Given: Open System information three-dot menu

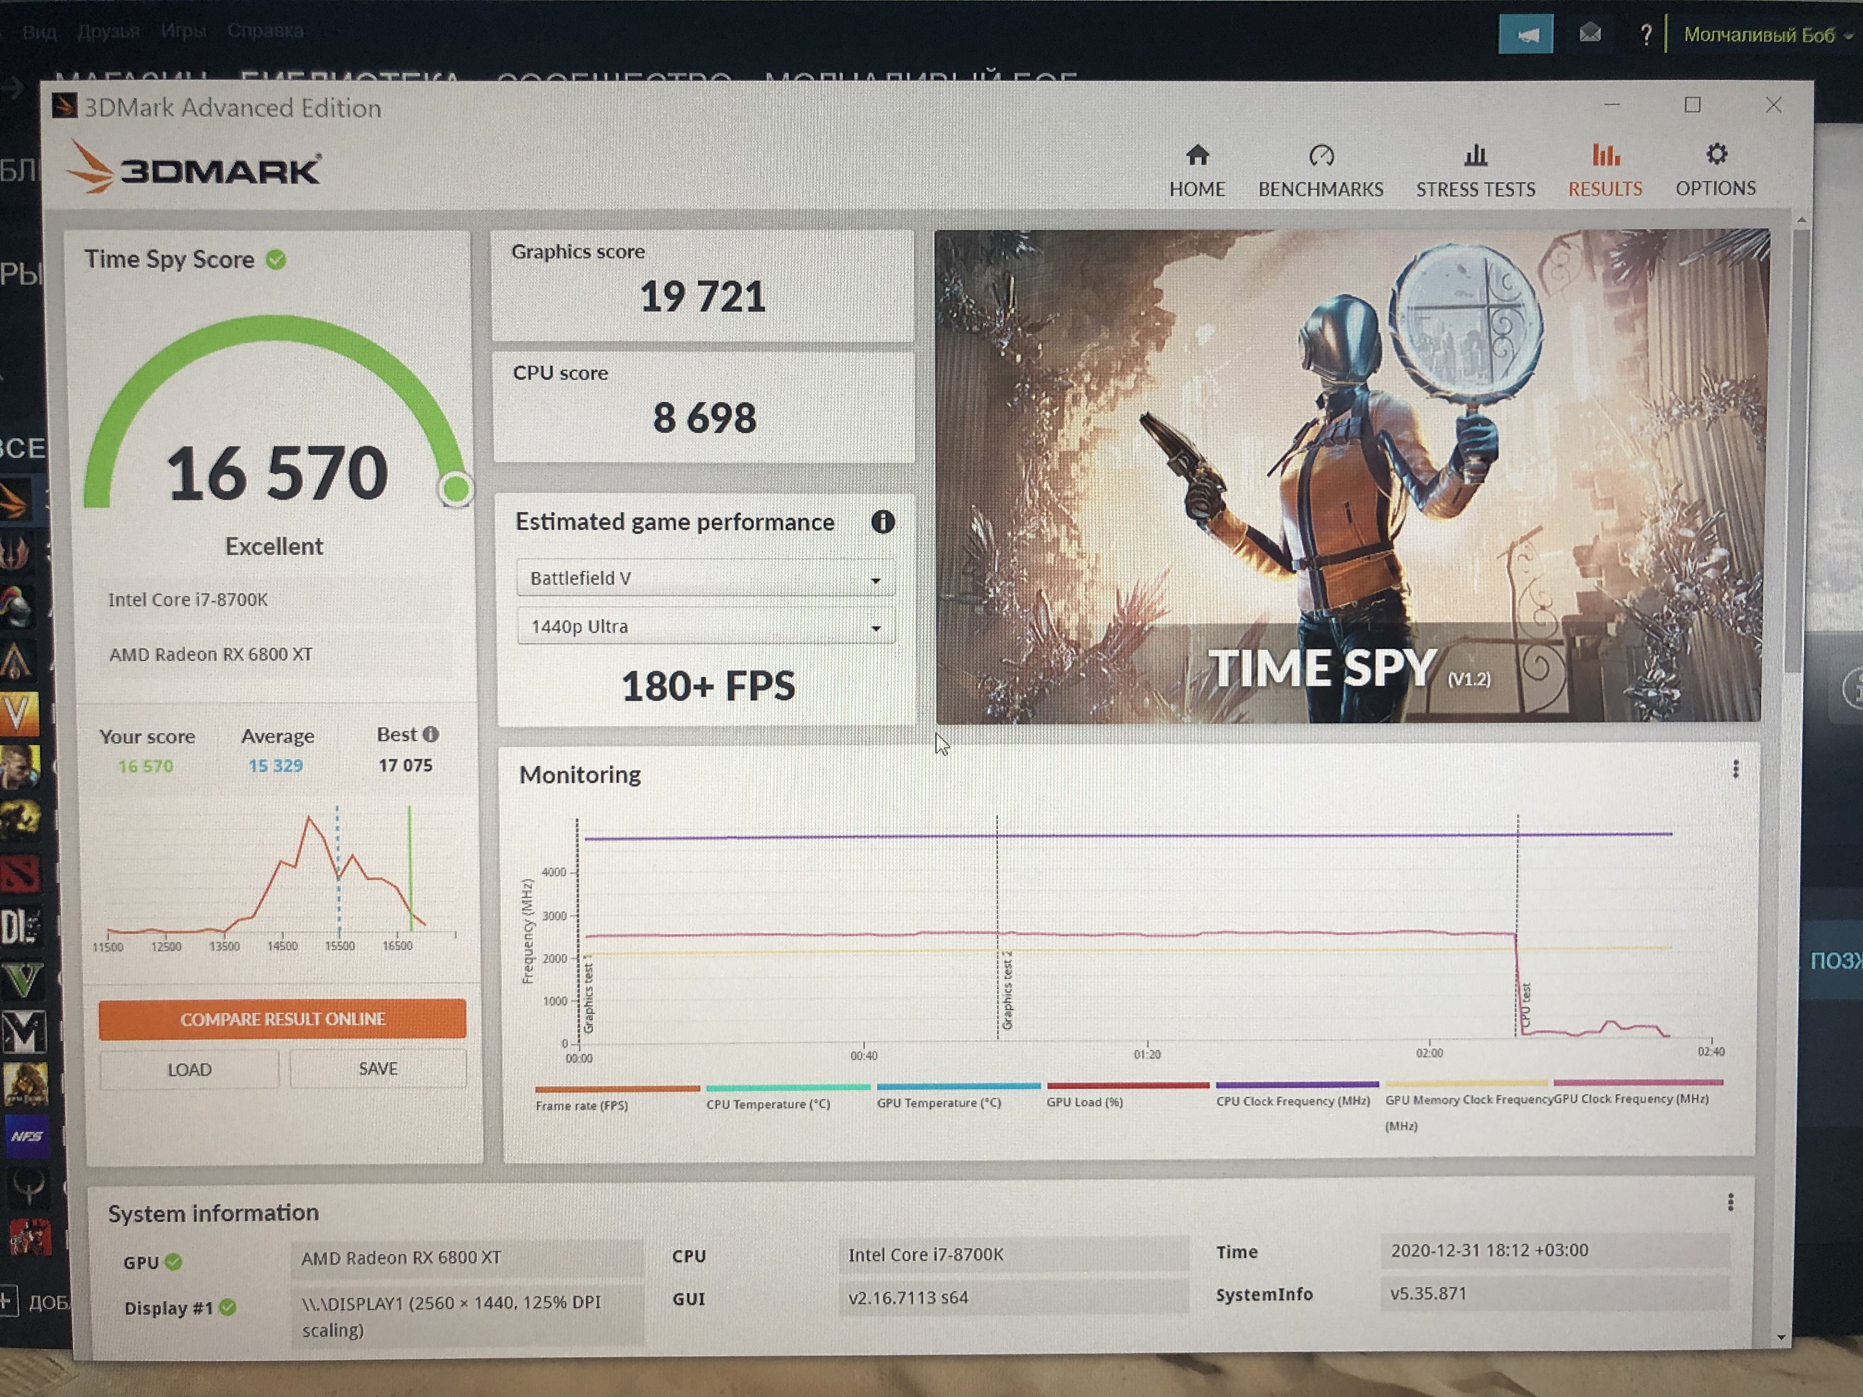Looking at the screenshot, I should 1730,1202.
